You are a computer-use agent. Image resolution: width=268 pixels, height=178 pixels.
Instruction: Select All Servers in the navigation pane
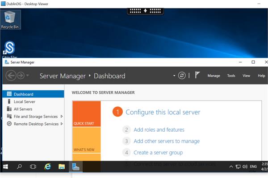pyautogui.click(x=33, y=109)
